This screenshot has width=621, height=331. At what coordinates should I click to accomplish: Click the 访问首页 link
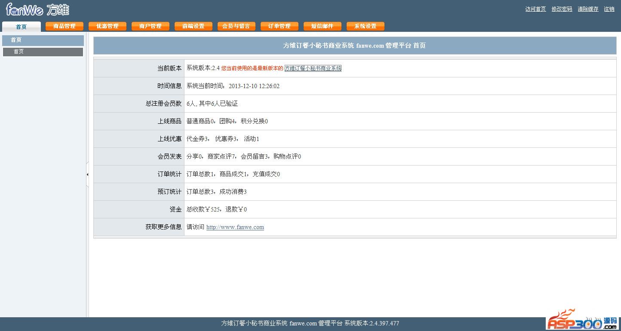pos(536,9)
